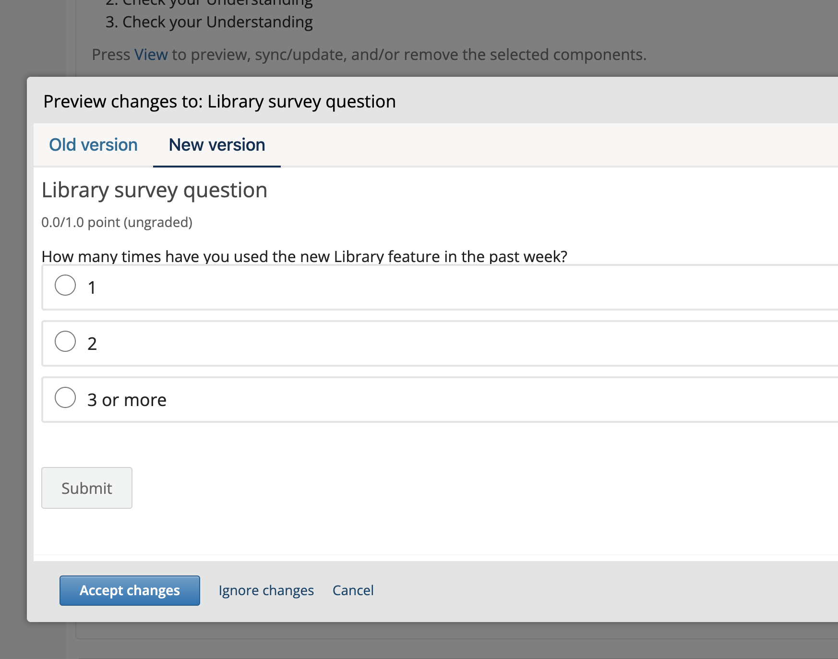Click the dialog title "Preview changes"
The width and height of the screenshot is (838, 659).
pyautogui.click(x=219, y=101)
